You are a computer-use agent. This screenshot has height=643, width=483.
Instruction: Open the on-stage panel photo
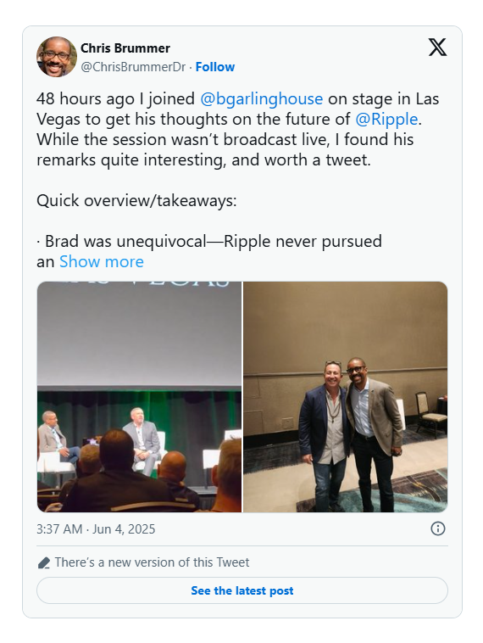click(x=139, y=397)
